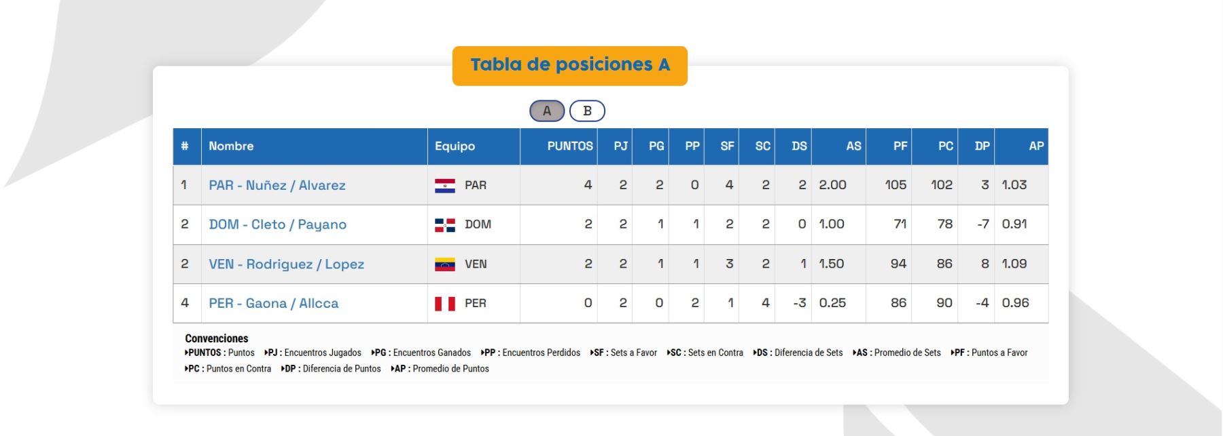This screenshot has height=436, width=1223.
Task: Click the Dominican Republic flag icon
Action: point(444,225)
